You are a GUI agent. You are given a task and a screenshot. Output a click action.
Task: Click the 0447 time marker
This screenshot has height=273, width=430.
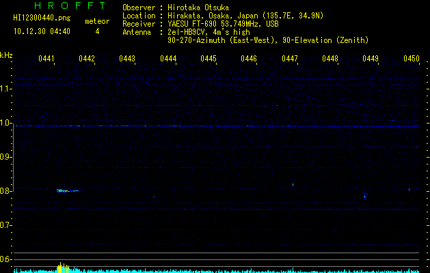pos(290,59)
